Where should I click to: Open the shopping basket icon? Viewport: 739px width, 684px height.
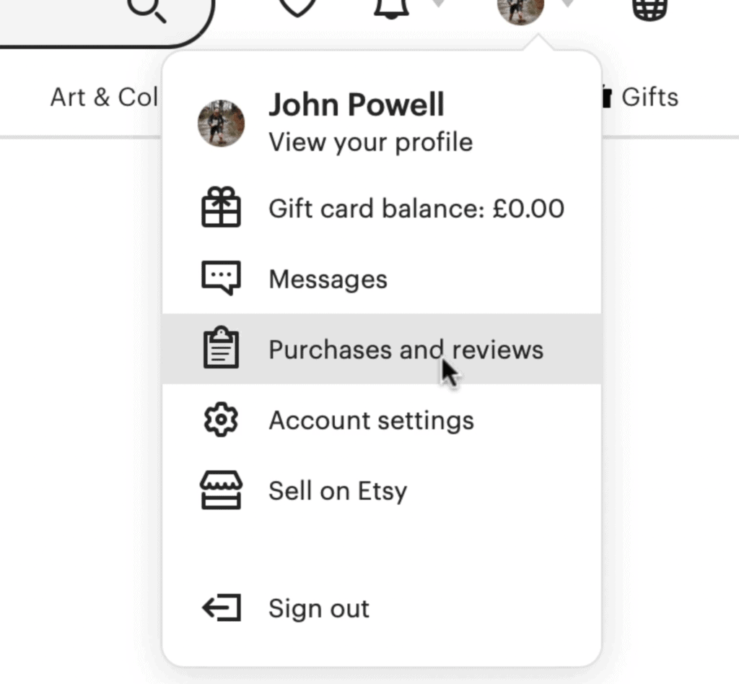pos(650,9)
